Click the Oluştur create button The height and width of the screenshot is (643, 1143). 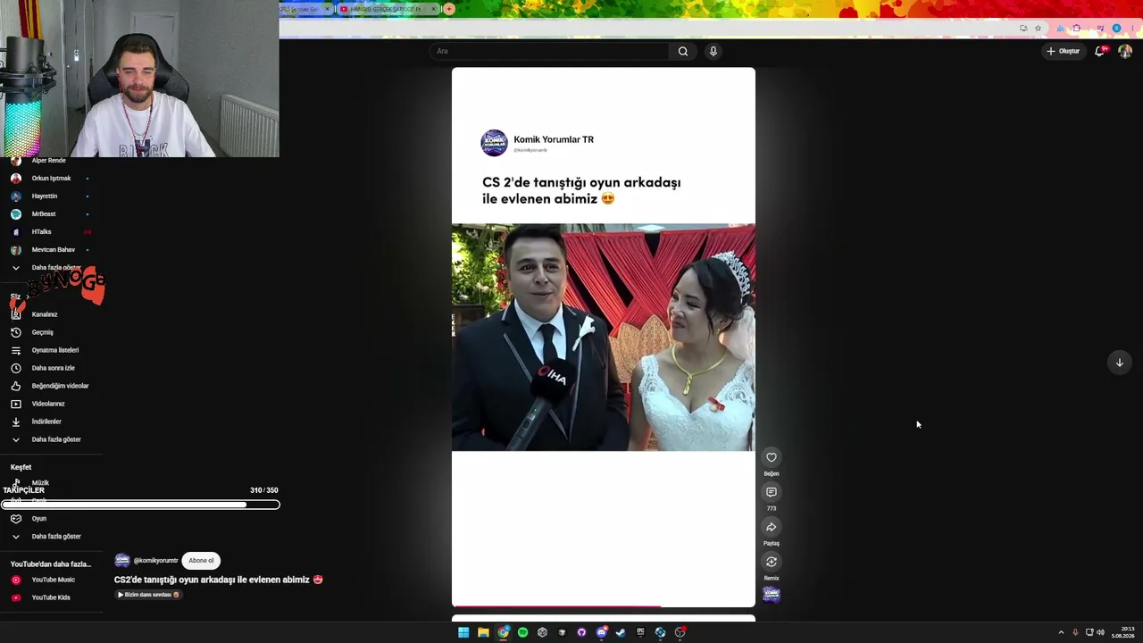[1064, 51]
